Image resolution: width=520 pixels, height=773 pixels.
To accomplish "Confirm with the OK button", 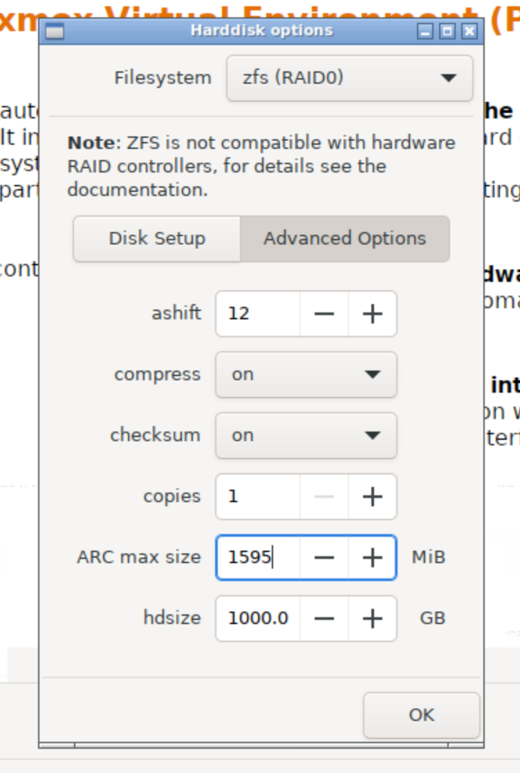I will tap(422, 715).
